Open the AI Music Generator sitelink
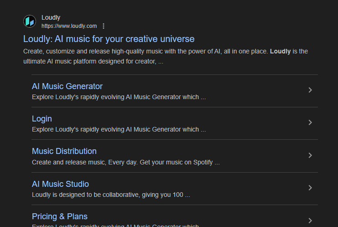This screenshot has width=338, height=227. 67,86
